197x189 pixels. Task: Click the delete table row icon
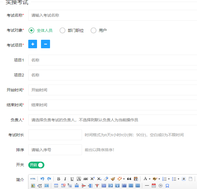(x=84, y=186)
